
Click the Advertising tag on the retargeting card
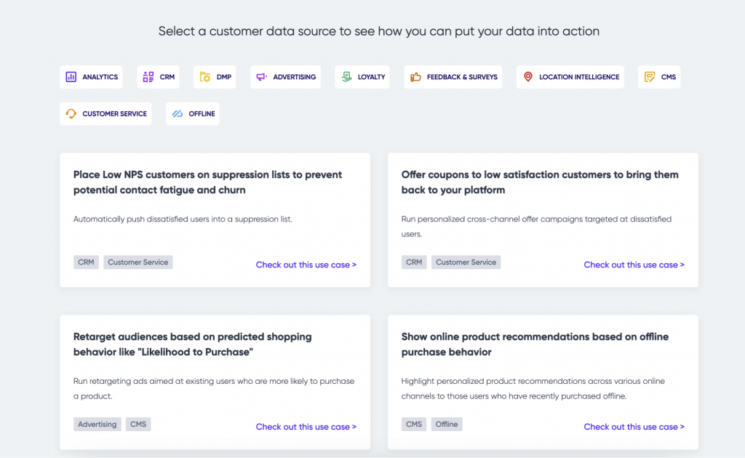point(97,424)
